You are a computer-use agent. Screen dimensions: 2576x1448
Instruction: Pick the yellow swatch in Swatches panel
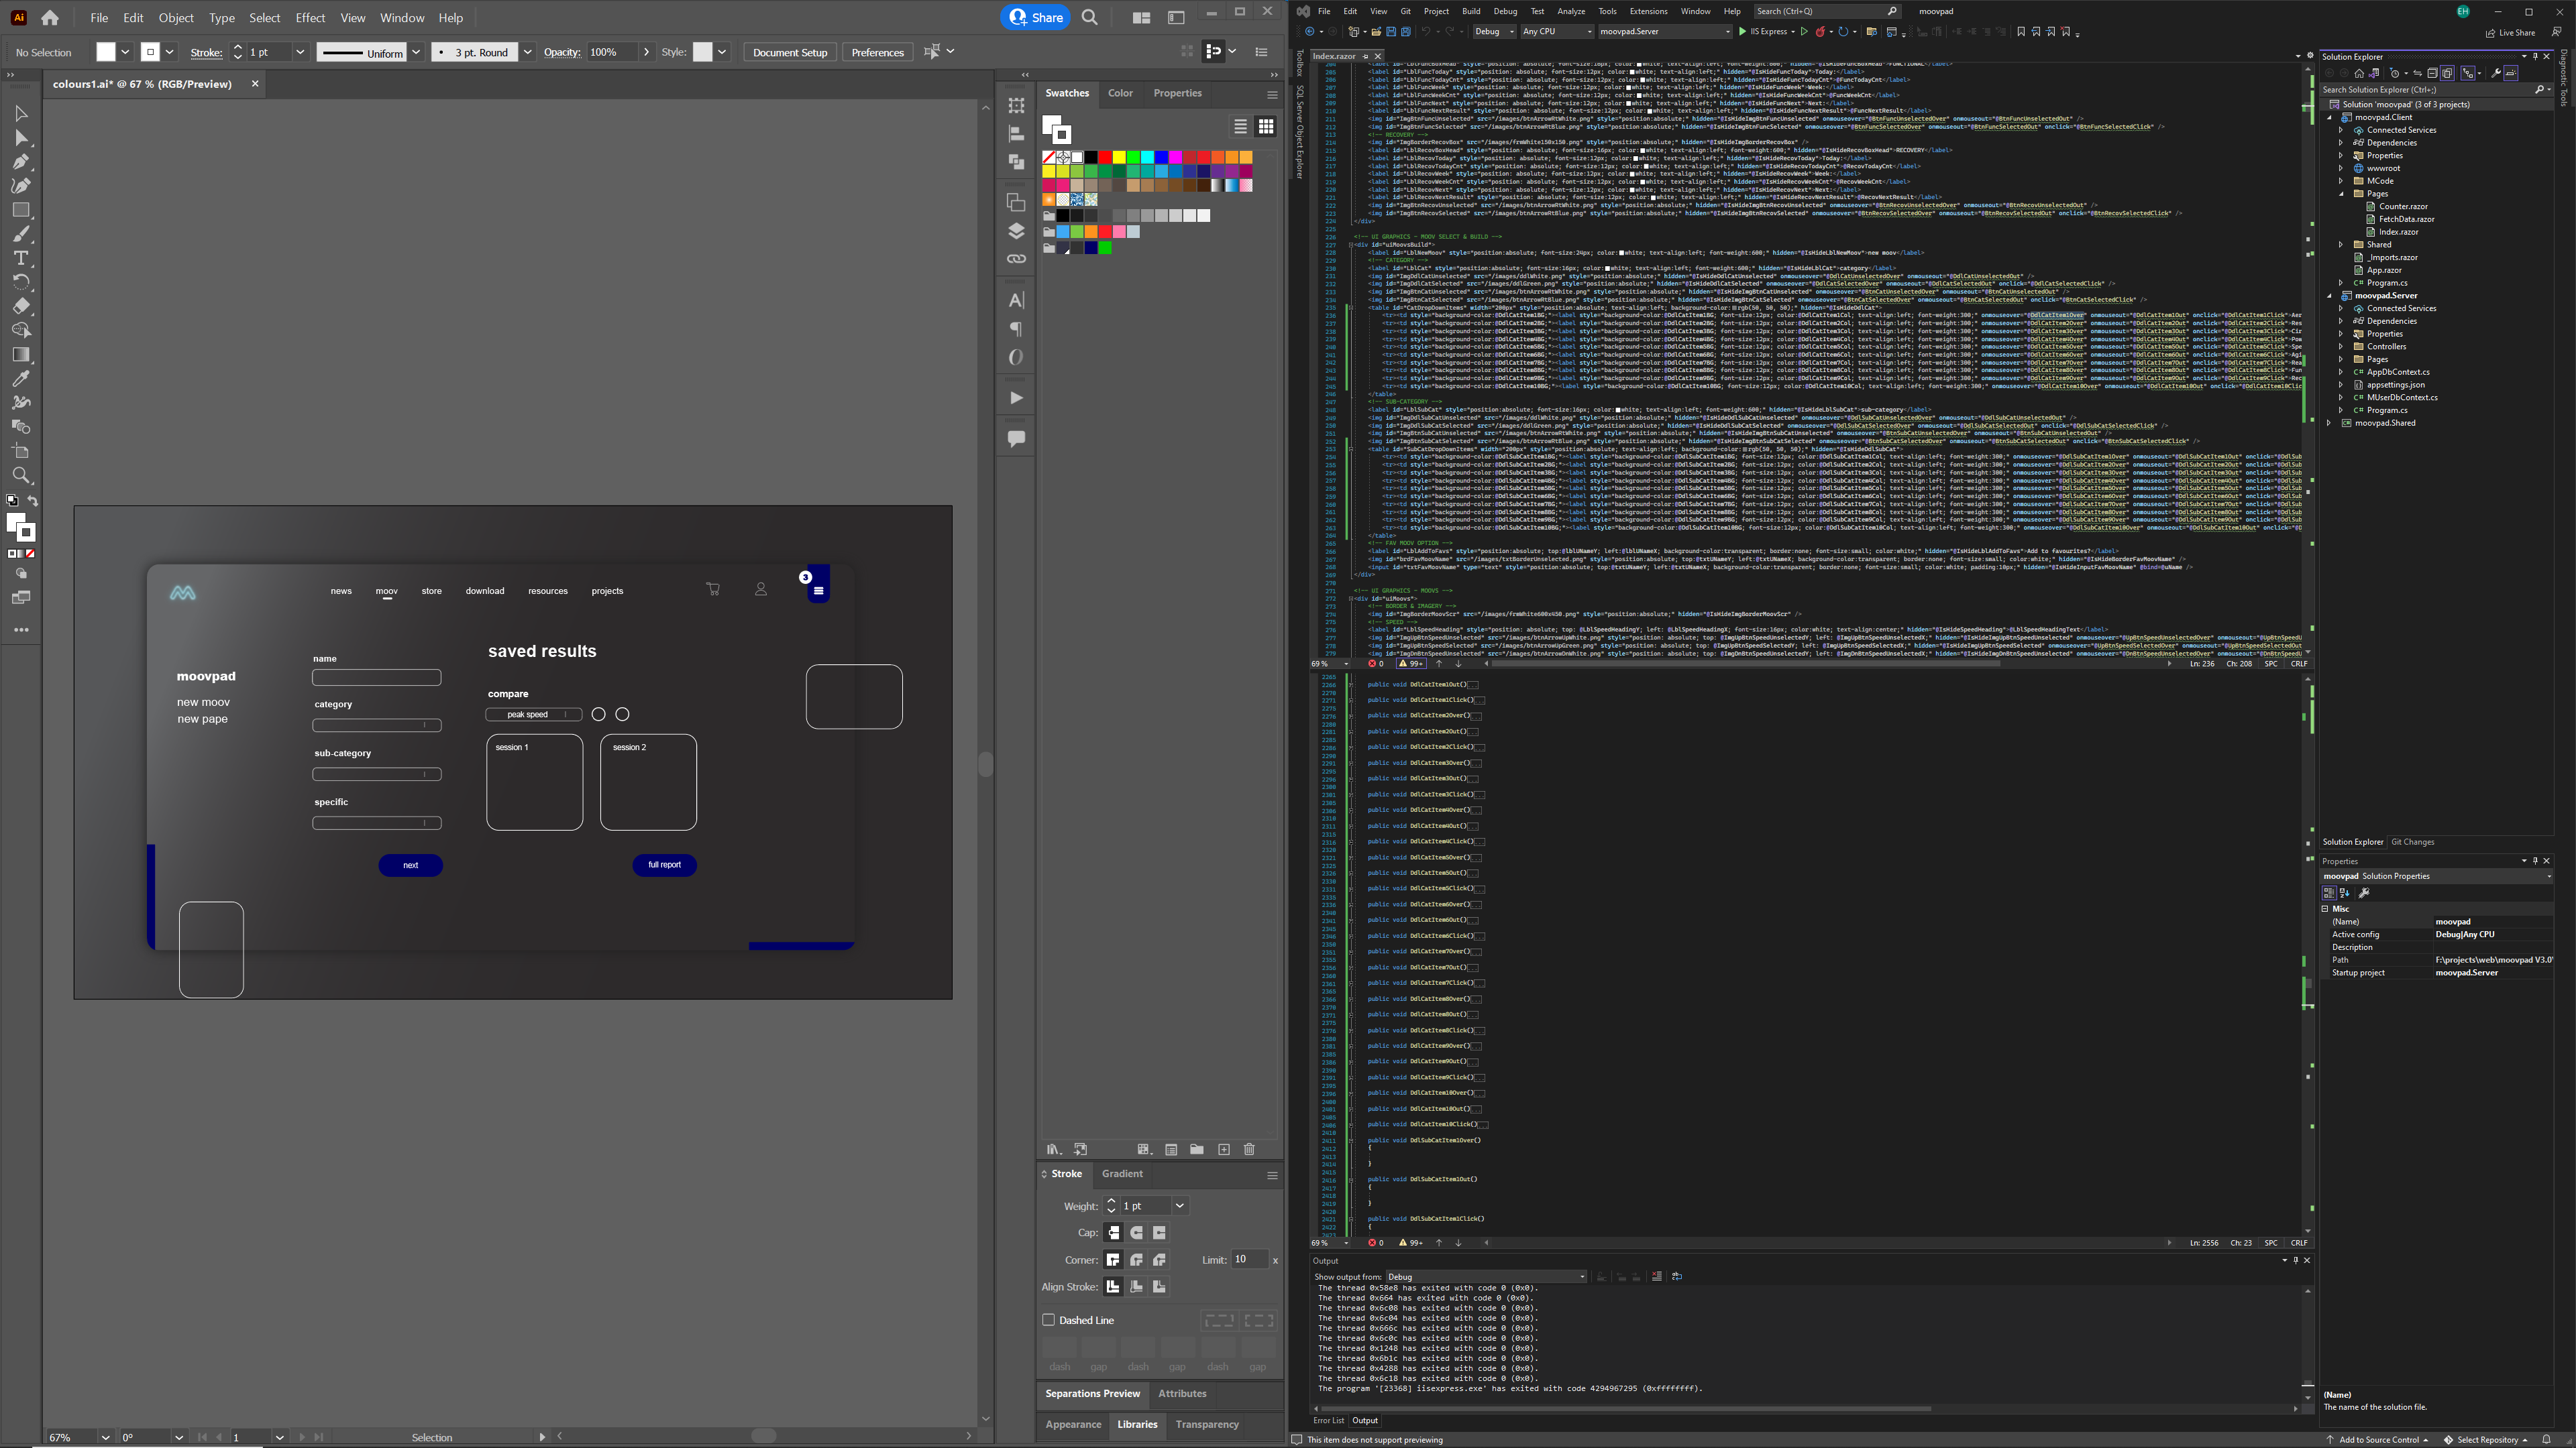[1119, 157]
